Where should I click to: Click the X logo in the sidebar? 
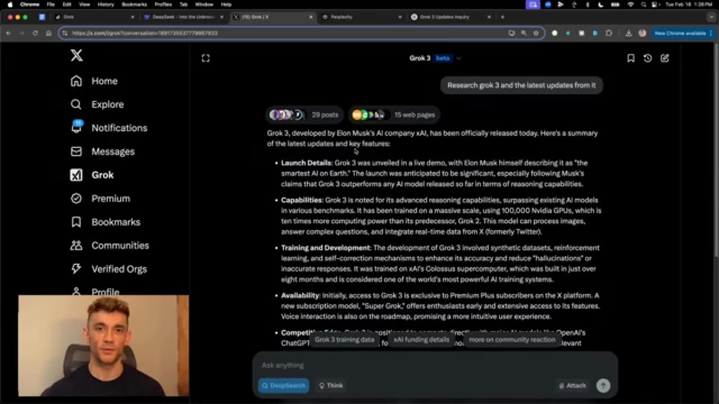click(76, 55)
